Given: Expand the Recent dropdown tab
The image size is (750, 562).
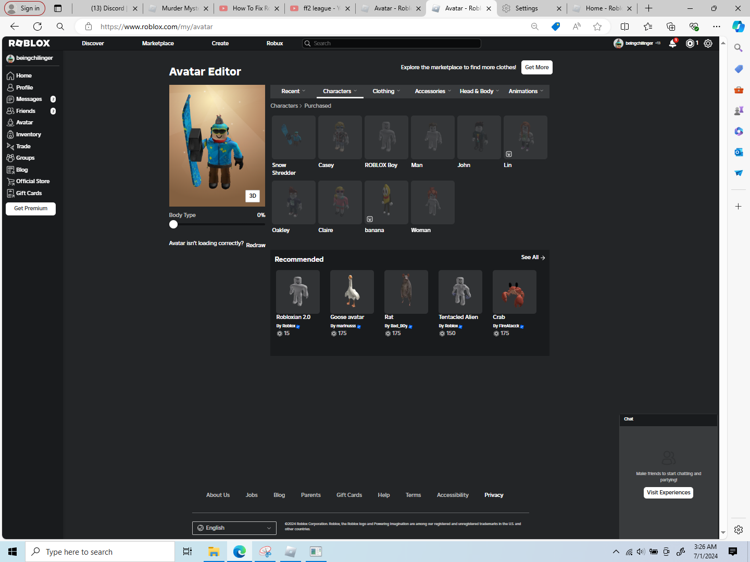Looking at the screenshot, I should (293, 91).
